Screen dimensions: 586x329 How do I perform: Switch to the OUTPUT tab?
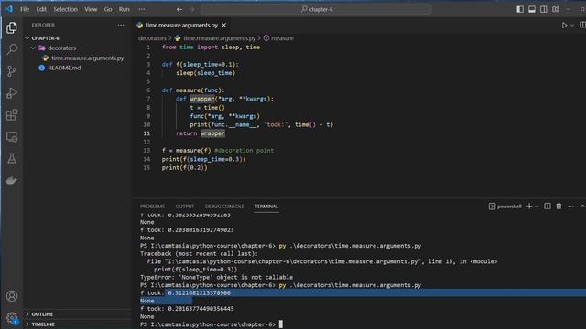point(185,207)
